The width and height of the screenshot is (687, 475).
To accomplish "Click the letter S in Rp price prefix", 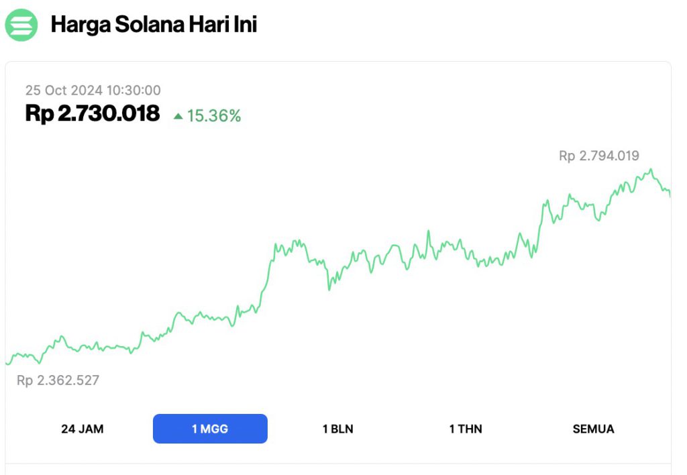I will (40, 113).
